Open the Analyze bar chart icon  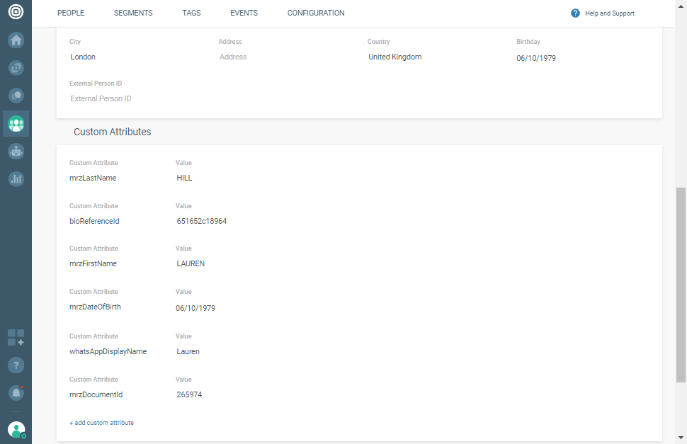(x=16, y=178)
